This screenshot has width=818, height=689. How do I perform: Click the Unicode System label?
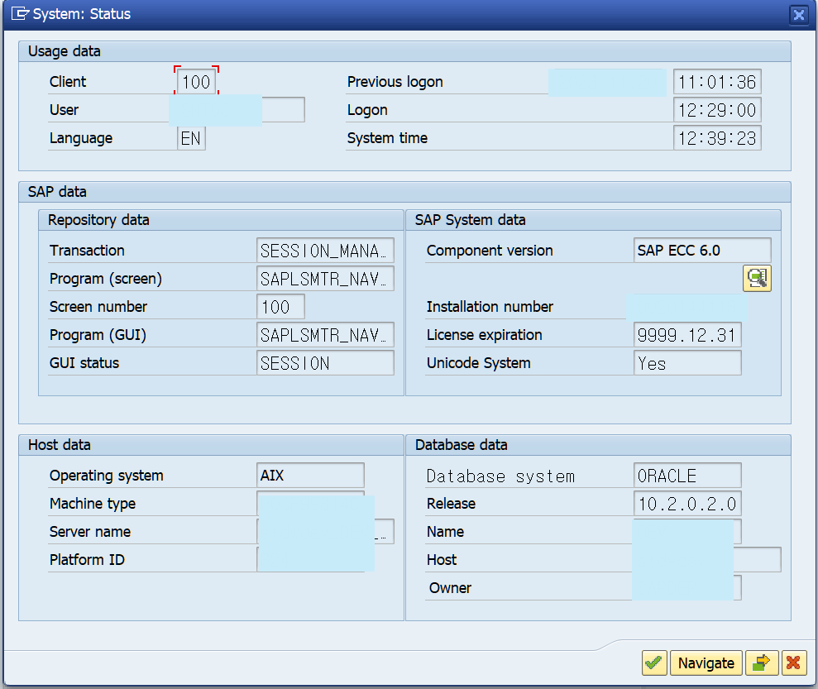pos(479,363)
